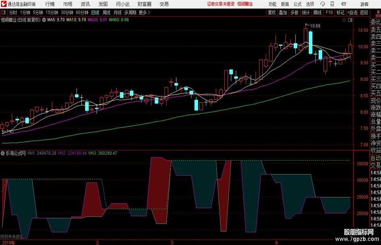Click the 统计 statistics toolbar button
The height and width of the screenshot is (245, 381).
coord(306,12)
